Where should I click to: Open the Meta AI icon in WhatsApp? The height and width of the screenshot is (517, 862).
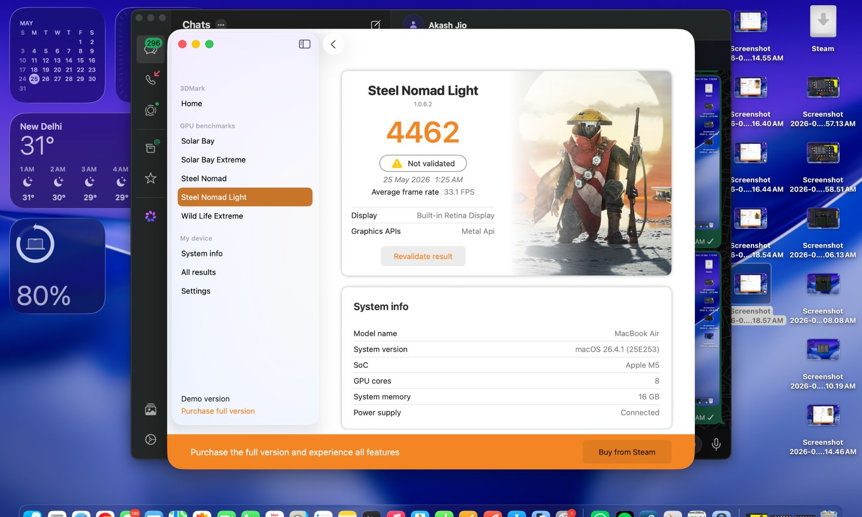[150, 216]
